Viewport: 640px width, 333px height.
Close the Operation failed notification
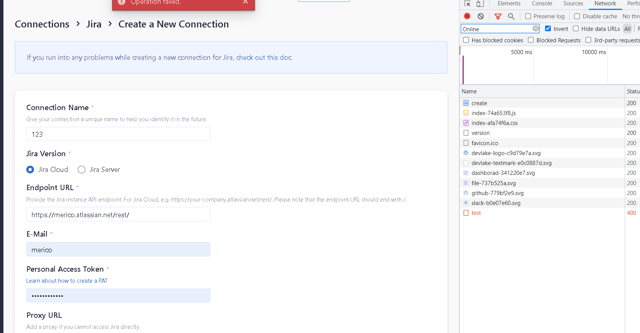[x=245, y=2]
